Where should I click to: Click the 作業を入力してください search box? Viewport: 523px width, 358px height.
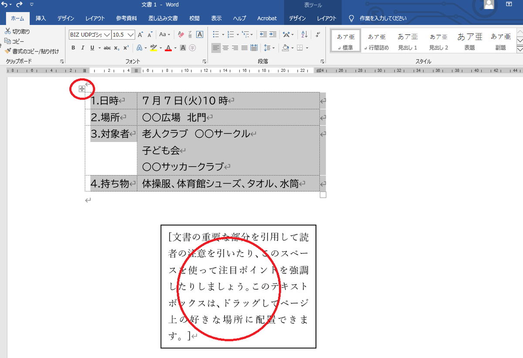pos(383,18)
